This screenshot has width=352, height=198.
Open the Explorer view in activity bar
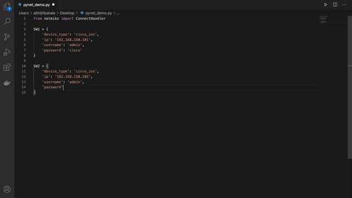coord(7,7)
